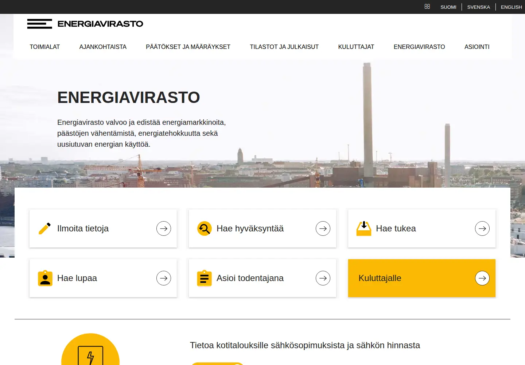Viewport: 525px width, 365px height.
Task: Open the TOIMIALAT menu
Action: (x=45, y=47)
